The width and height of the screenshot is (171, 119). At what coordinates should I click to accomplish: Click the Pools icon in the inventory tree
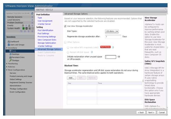11,51
